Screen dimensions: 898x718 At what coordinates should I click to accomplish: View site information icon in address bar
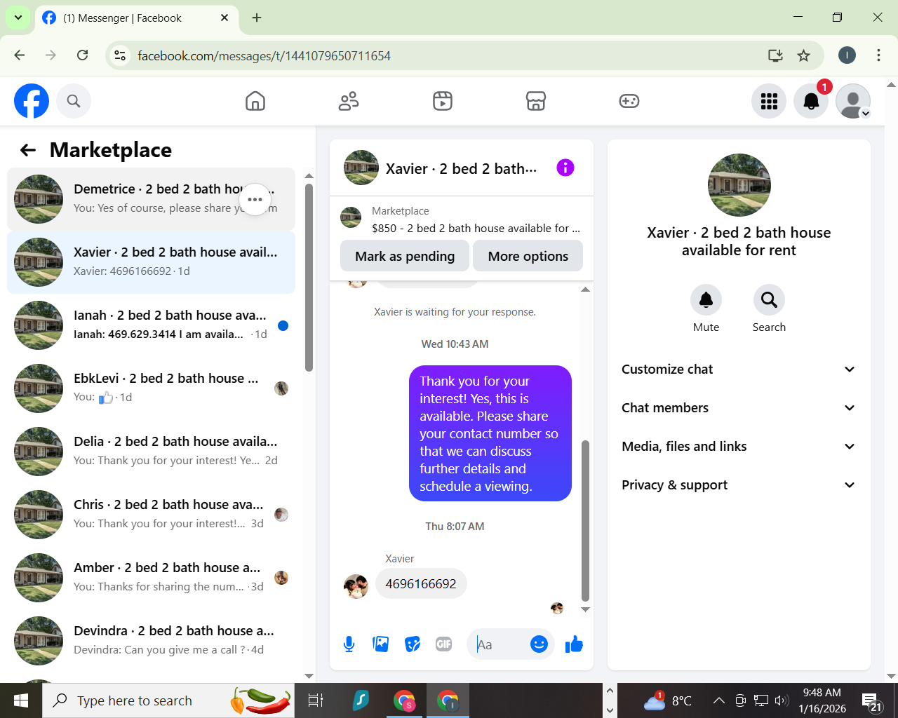(x=121, y=55)
